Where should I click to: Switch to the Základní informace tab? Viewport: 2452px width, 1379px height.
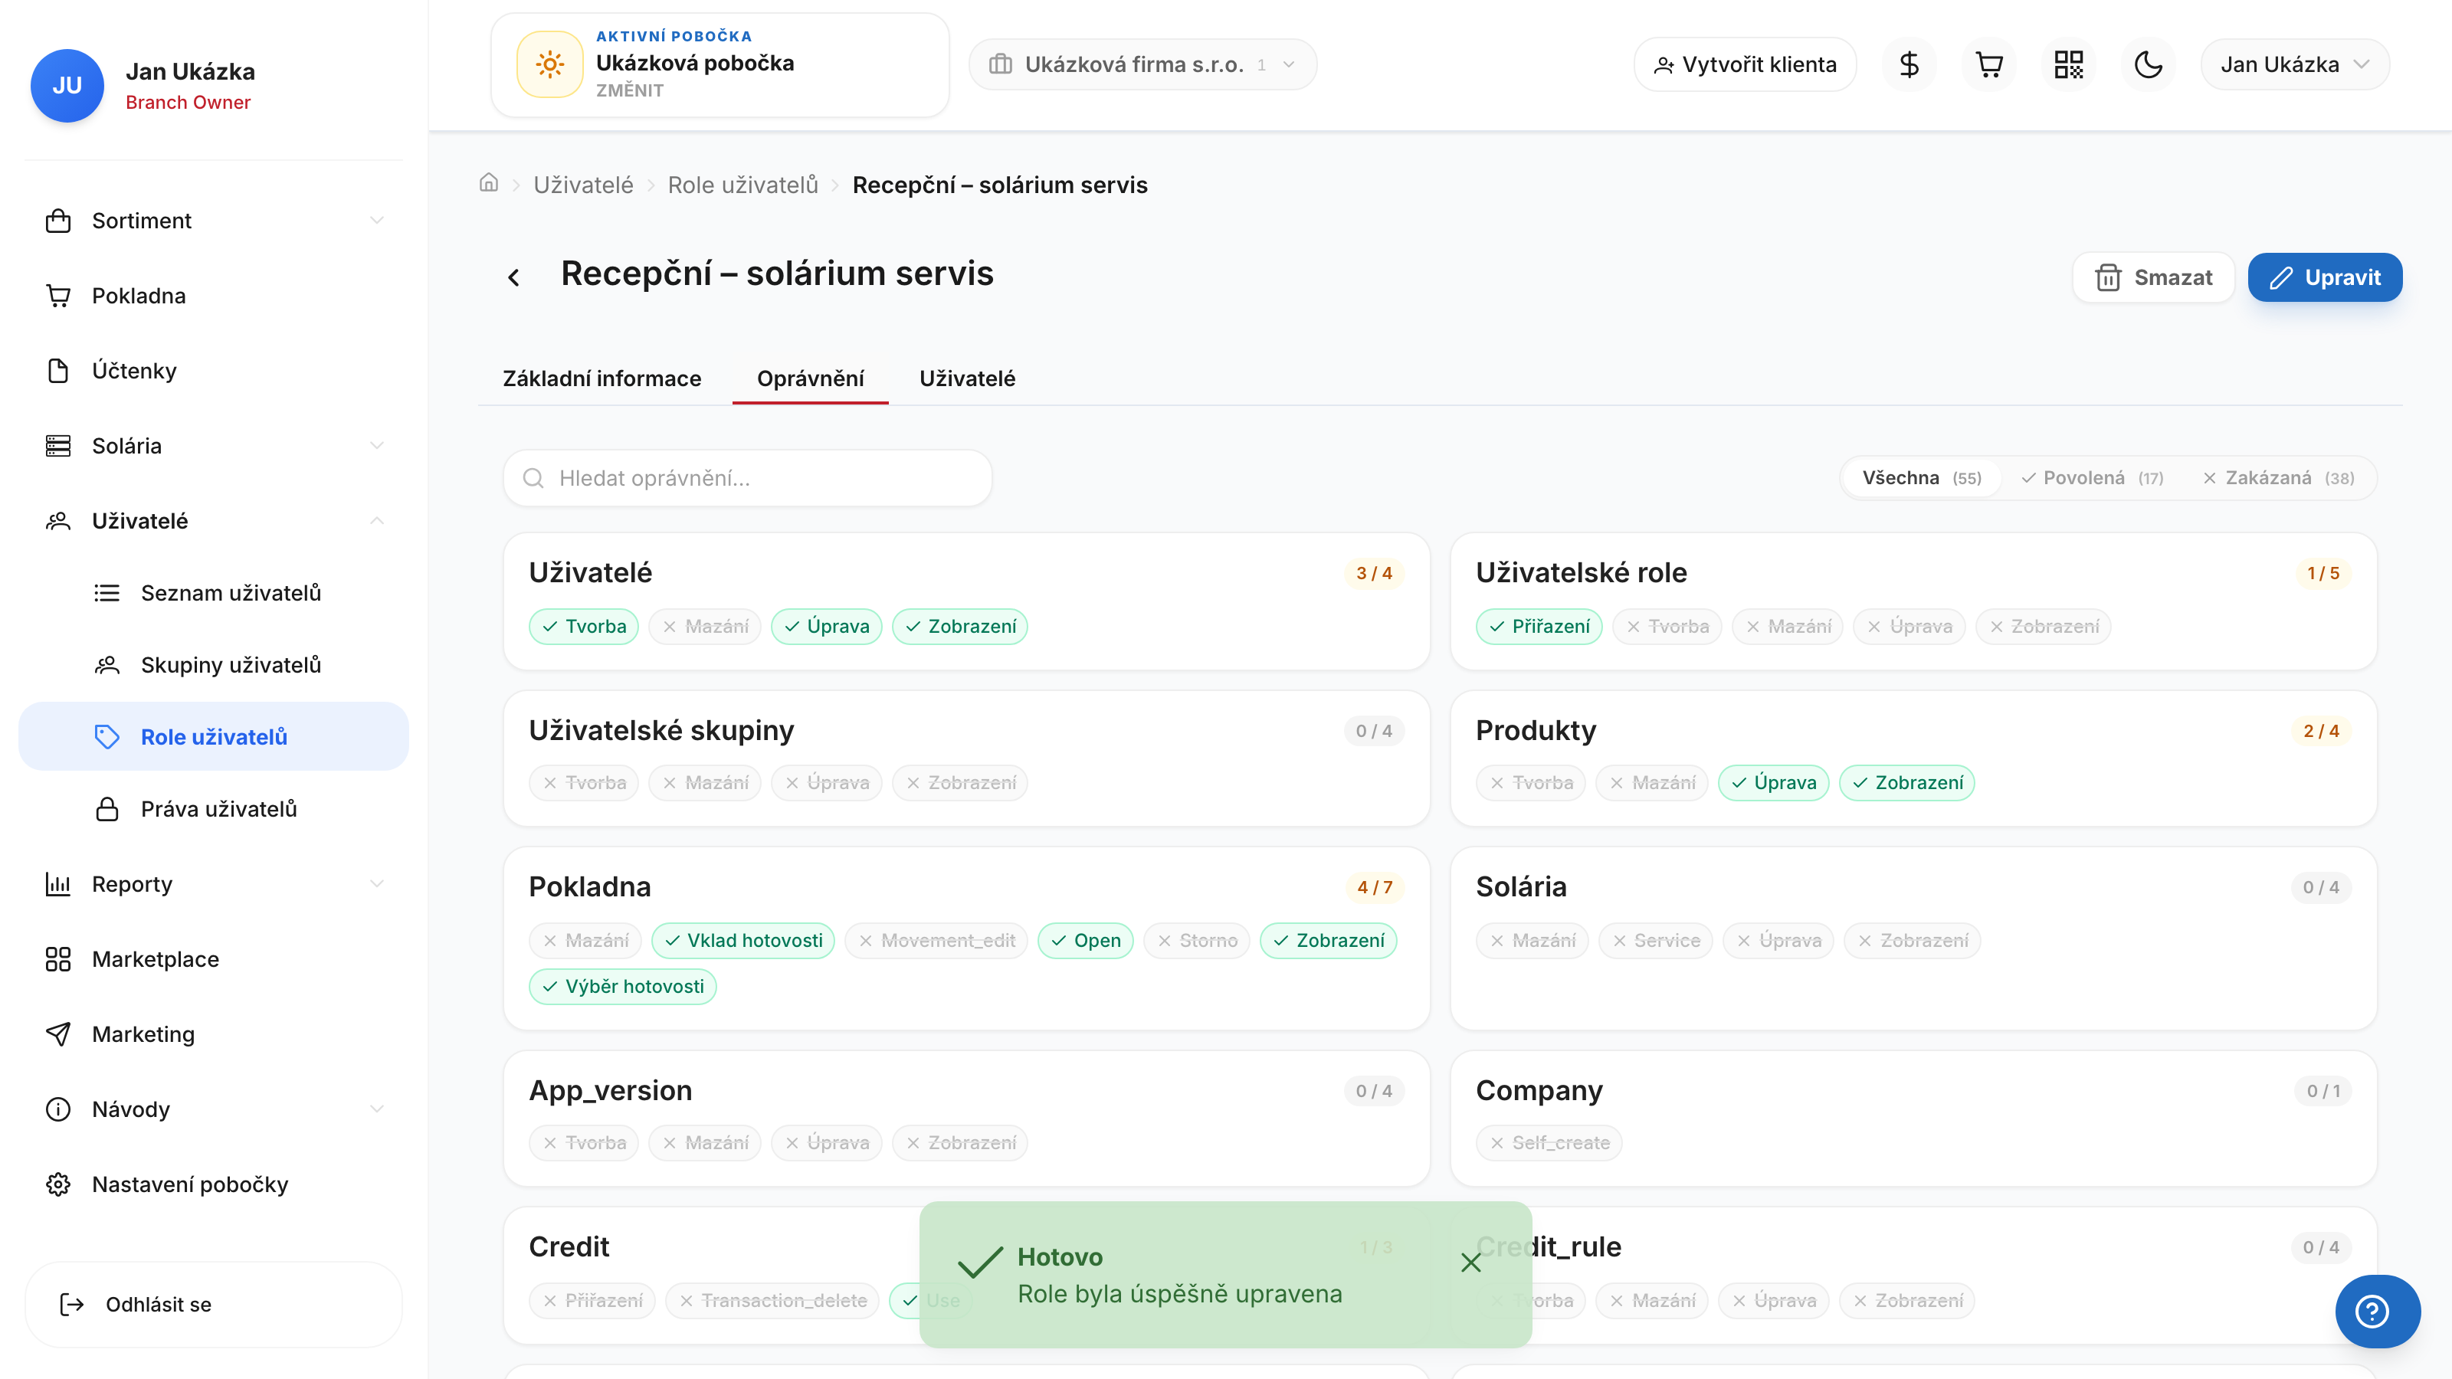click(602, 378)
